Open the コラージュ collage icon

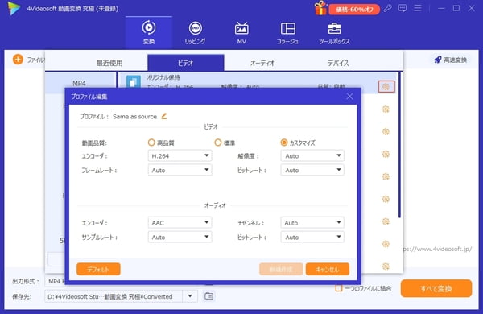click(288, 29)
